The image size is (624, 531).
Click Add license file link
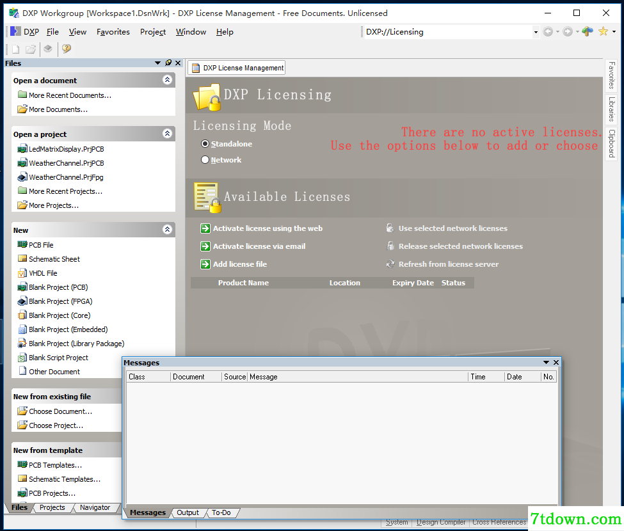[240, 264]
